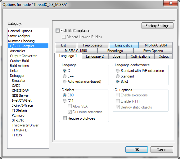Switch to the Encodings tab
The image size is (180, 159).
point(115,51)
